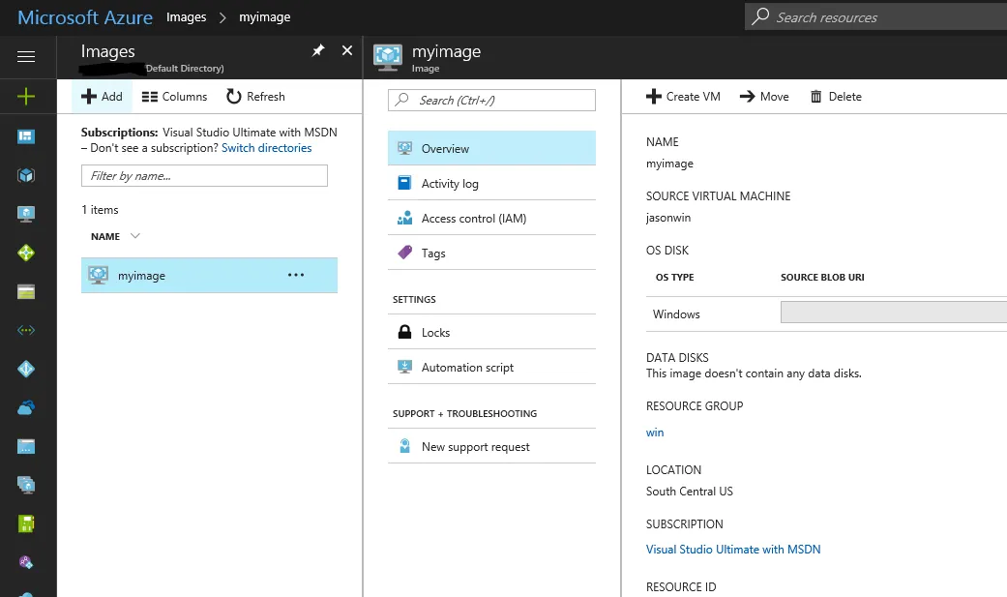Image resolution: width=1007 pixels, height=597 pixels.
Task: Focus the Filter by name field
Action: click(204, 176)
